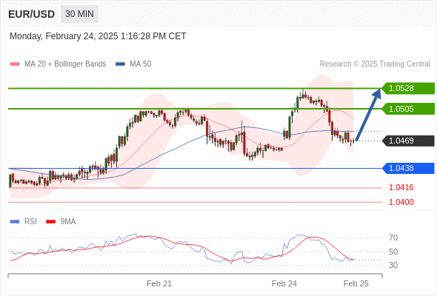Click the MA 20 Bollinger Bands legend swatch
This screenshot has height=296, width=437.
click(x=15, y=64)
